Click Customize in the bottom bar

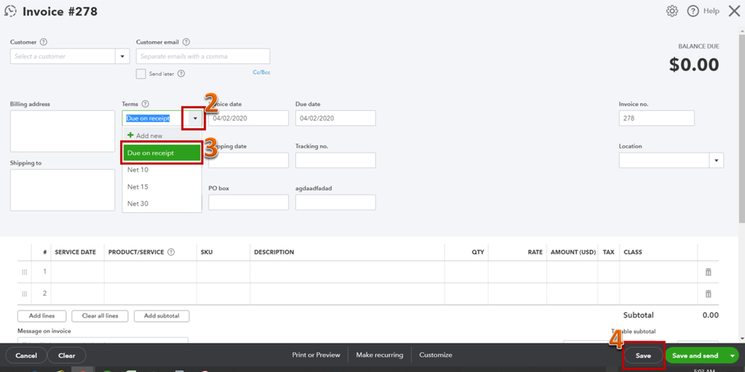click(x=436, y=355)
